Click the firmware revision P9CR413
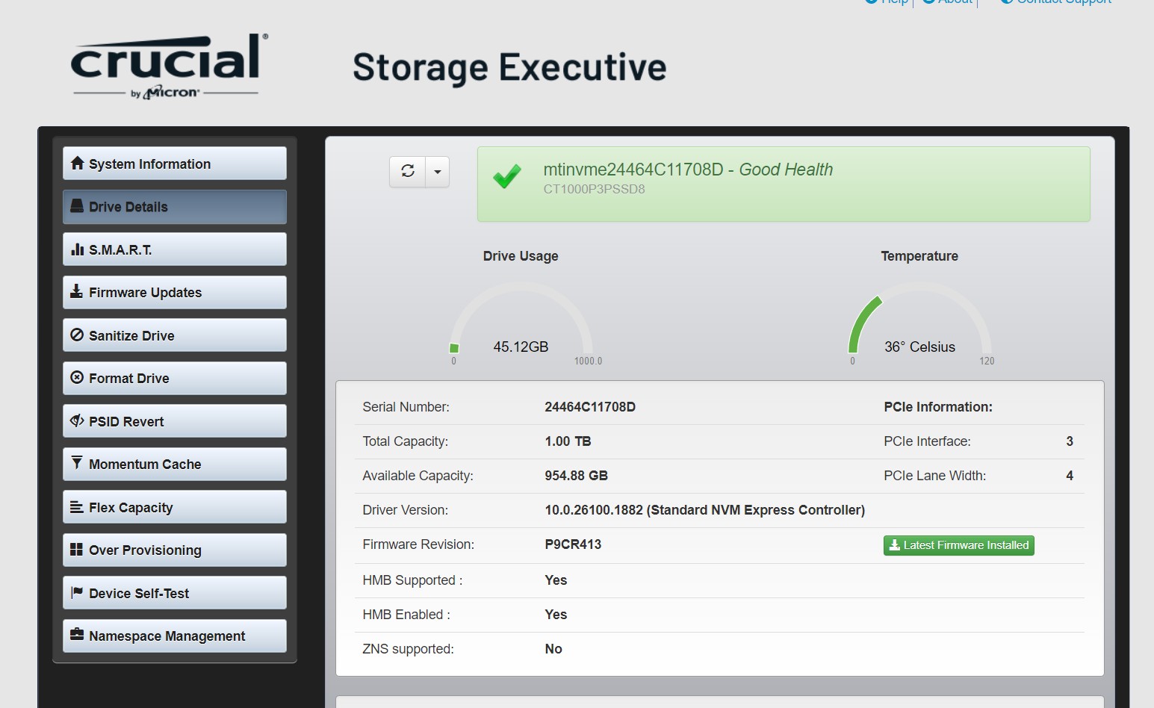 [x=573, y=544]
